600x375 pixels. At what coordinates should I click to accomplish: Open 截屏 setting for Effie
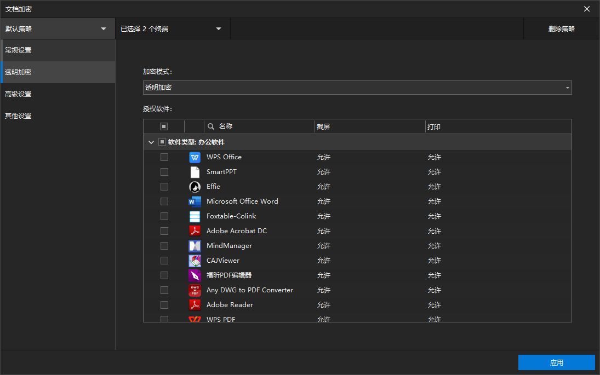(x=324, y=187)
